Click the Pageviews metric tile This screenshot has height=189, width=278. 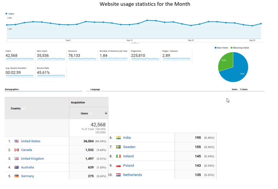[x=144, y=55]
